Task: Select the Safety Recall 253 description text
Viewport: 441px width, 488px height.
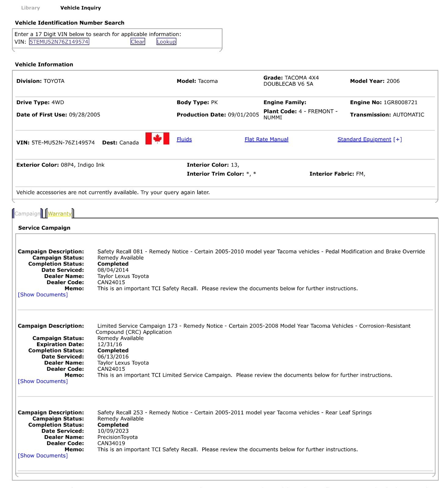Action: [235, 413]
